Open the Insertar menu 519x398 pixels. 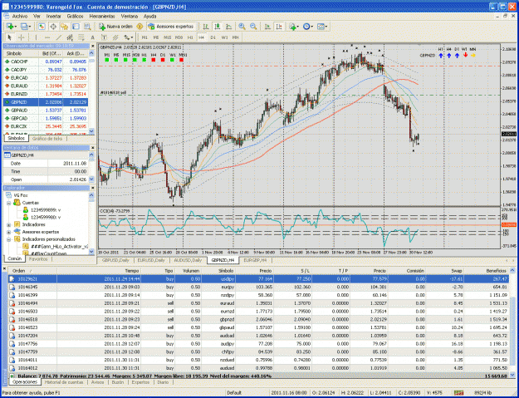coord(54,17)
